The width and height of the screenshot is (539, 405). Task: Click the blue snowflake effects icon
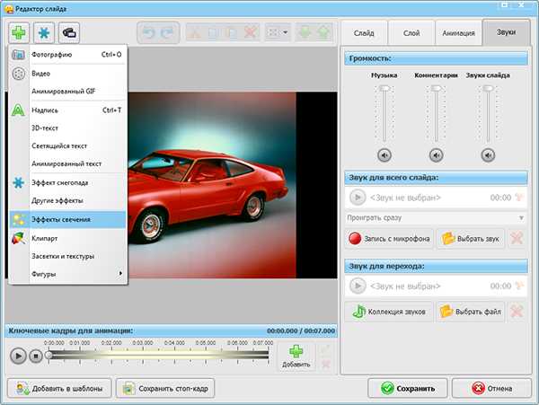[x=44, y=32]
